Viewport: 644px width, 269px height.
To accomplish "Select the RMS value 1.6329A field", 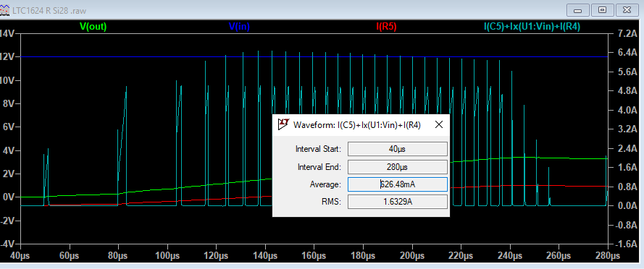I will pos(397,202).
